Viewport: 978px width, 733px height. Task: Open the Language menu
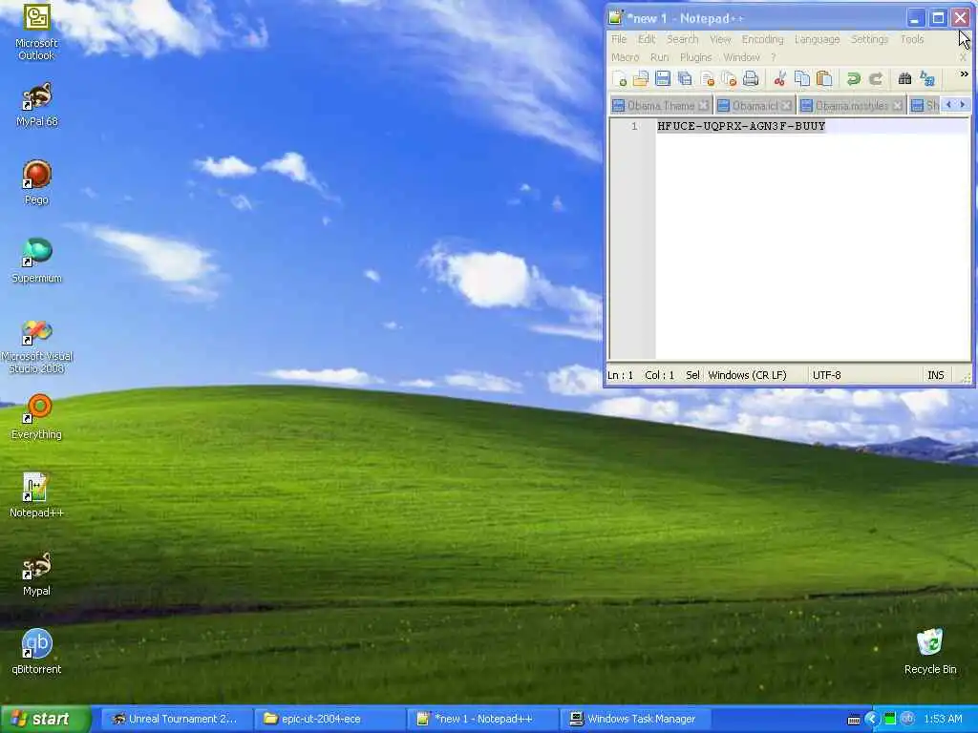coord(818,39)
